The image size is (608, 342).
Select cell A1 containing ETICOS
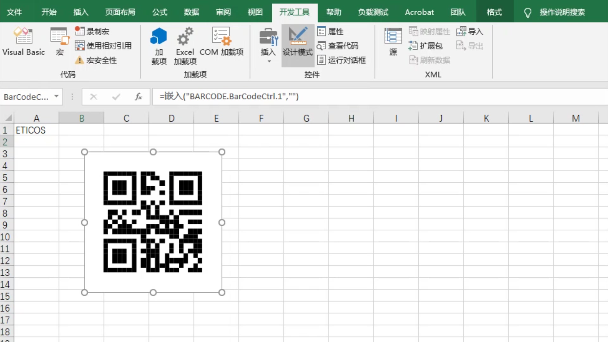(x=36, y=130)
